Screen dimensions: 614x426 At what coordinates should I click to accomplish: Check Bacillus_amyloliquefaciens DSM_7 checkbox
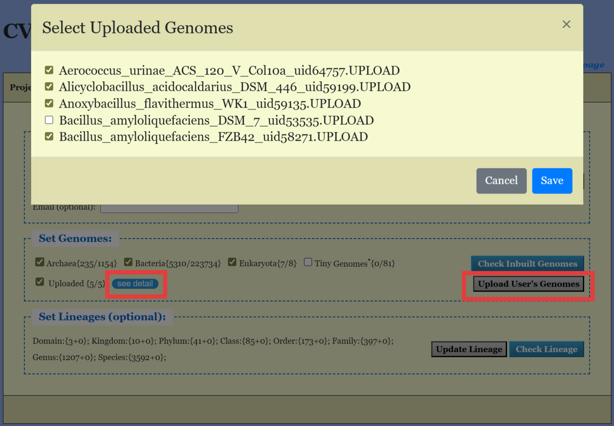49,120
